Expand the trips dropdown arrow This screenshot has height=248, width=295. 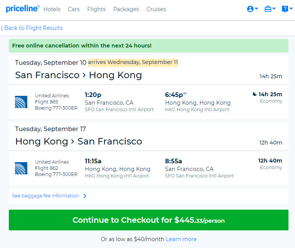(x=274, y=8)
